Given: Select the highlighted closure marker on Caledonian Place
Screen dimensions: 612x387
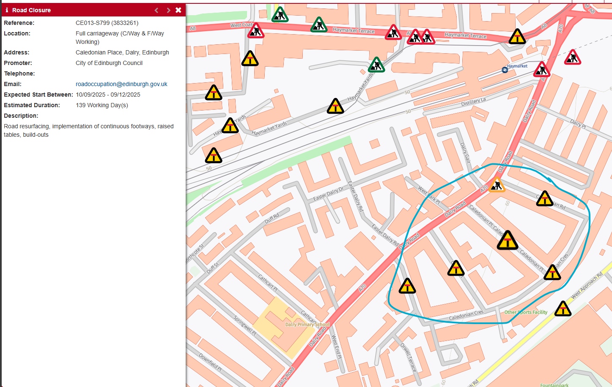Looking at the screenshot, I should [507, 241].
